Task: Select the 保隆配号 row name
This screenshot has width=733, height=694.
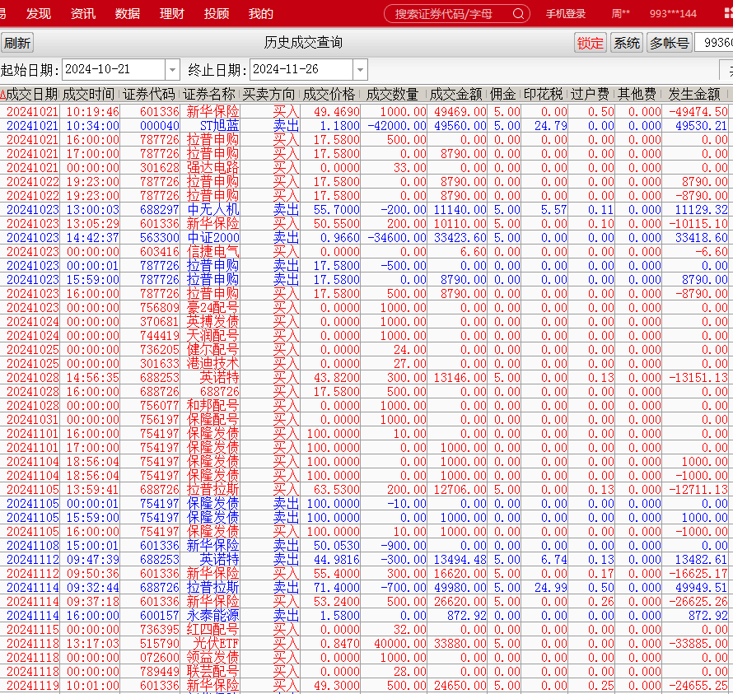Action: (212, 420)
